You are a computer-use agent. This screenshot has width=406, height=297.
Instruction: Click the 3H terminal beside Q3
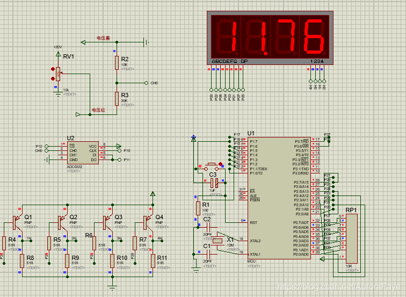tap(121, 241)
